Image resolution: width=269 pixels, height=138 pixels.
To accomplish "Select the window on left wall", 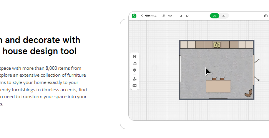I will click(180, 69).
